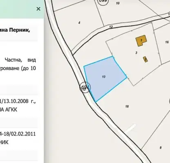Viewport: 170px width, 163px height.
Task: Click road label 12 near parcel 4
Action: [111, 27]
